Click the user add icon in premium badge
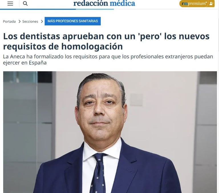The height and width of the screenshot is (193, 219). point(211,4)
